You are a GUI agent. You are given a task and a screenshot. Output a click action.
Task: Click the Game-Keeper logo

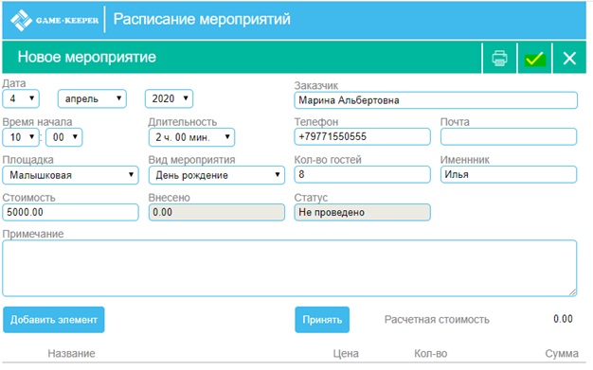(54, 20)
